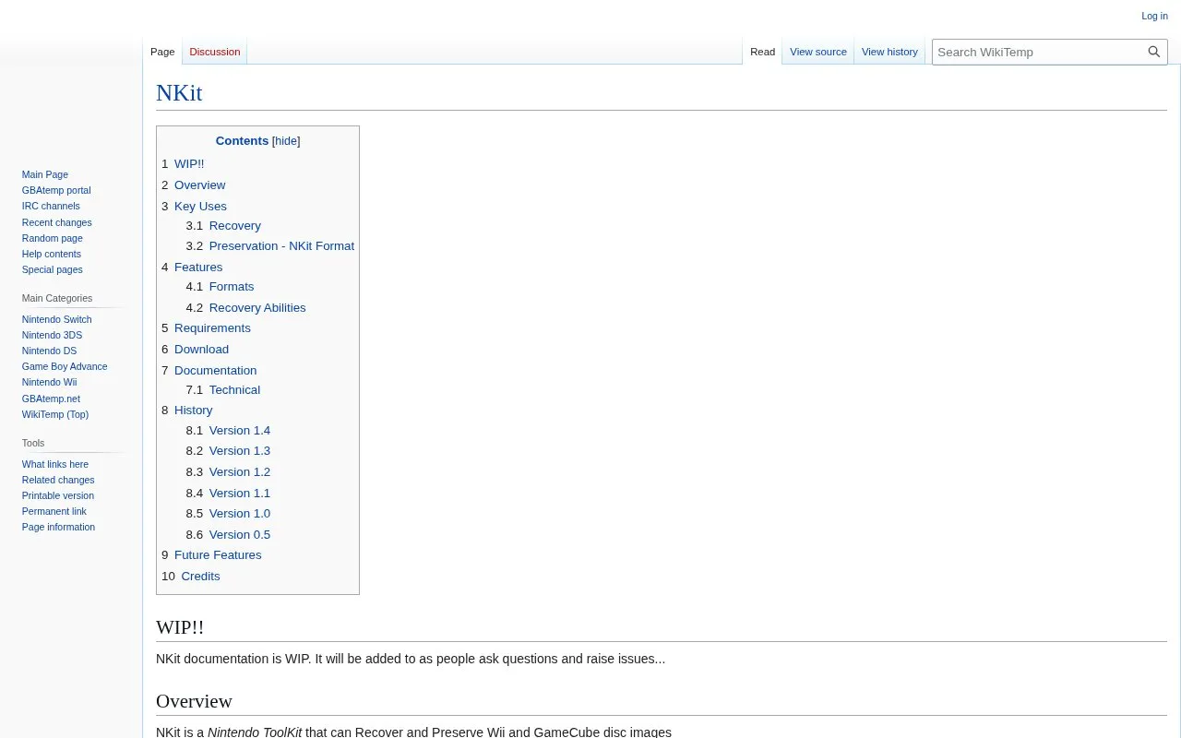1181x738 pixels.
Task: Jump to WIP!! contents entry
Action: point(189,164)
